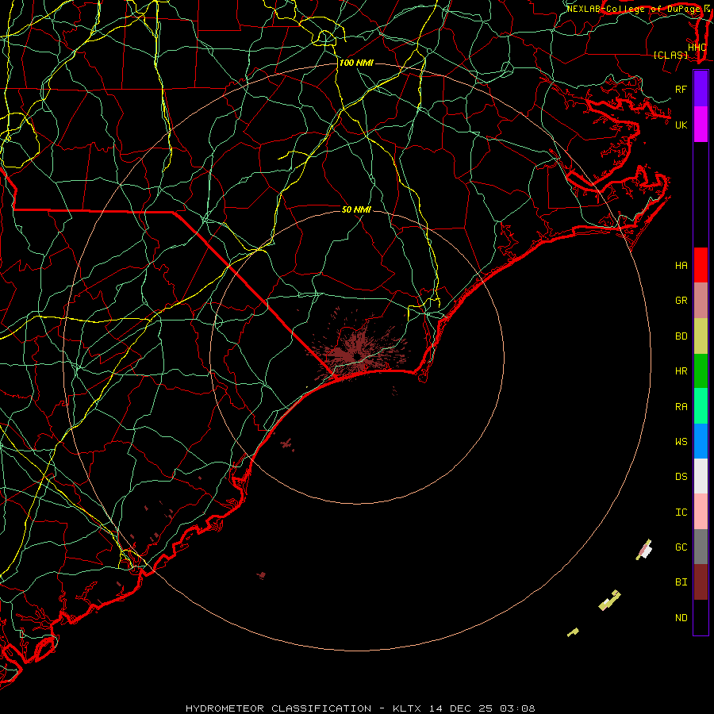Image resolution: width=714 pixels, height=714 pixels.
Task: Click the RA legend label text
Action: point(681,407)
